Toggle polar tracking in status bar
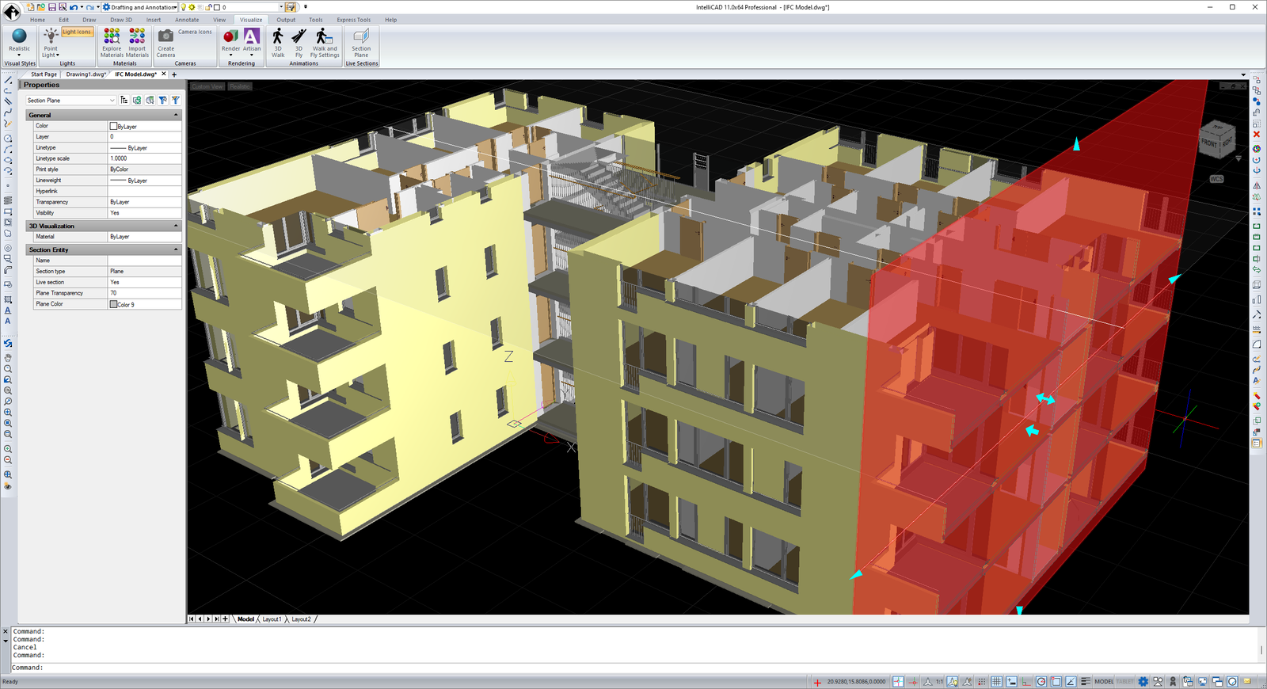The height and width of the screenshot is (689, 1267). pyautogui.click(x=1041, y=681)
